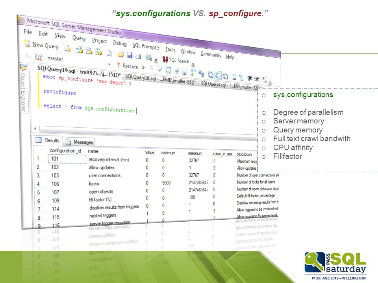Click the Activity Monitor icon
The image size is (378, 283).
149,57
